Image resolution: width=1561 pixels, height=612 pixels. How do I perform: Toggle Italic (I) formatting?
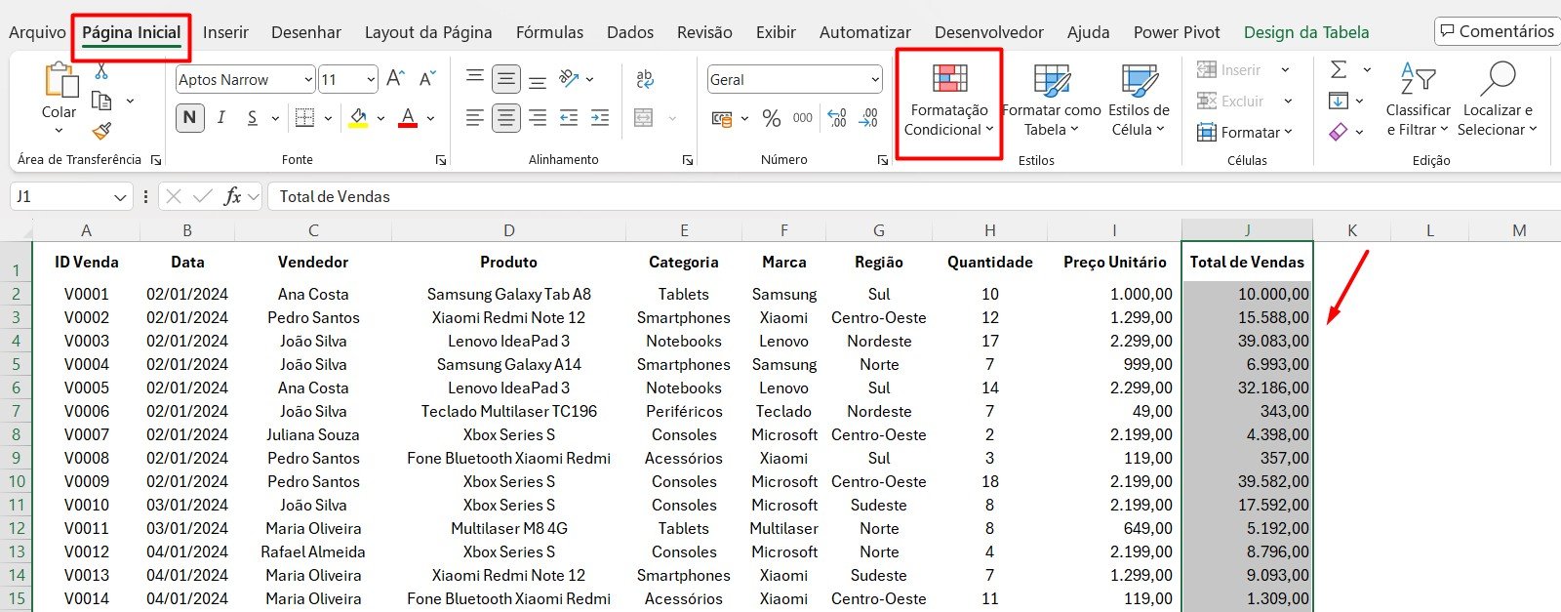pyautogui.click(x=221, y=118)
